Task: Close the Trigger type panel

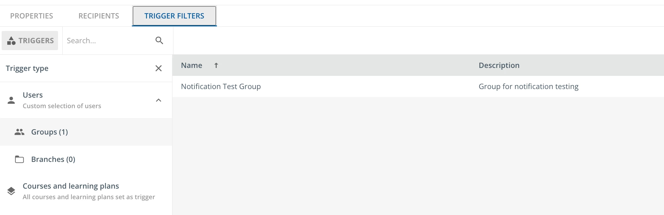Action: pyautogui.click(x=159, y=68)
